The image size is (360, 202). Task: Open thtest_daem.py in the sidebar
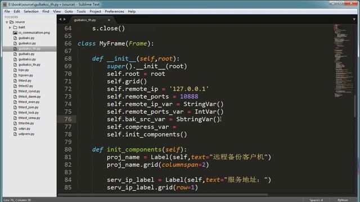[29, 97]
